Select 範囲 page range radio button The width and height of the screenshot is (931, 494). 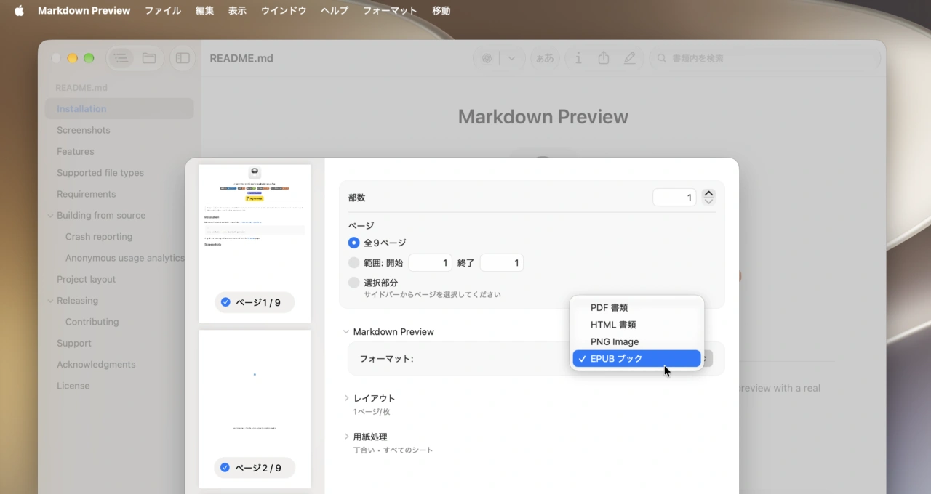[x=354, y=263]
